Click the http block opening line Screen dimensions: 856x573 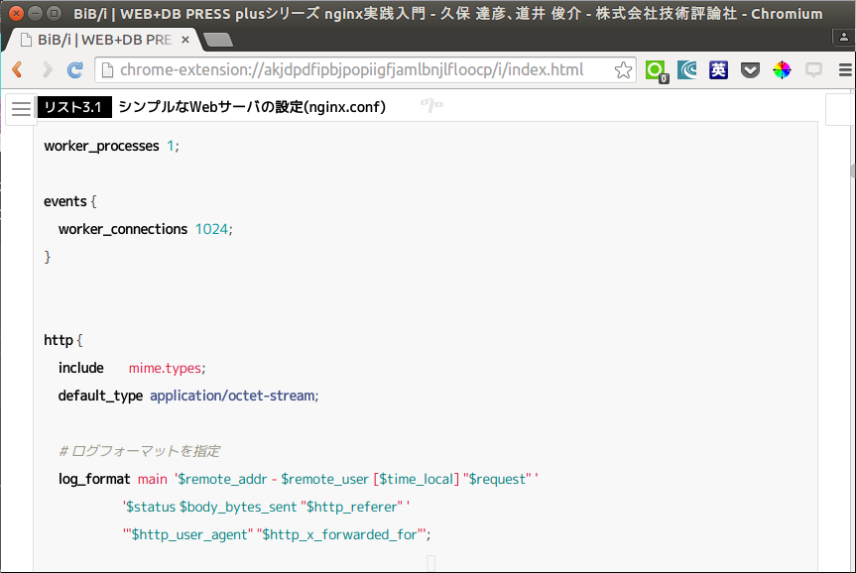coord(62,340)
